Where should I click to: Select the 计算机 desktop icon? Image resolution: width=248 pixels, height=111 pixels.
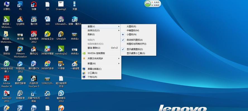coord(7,4)
